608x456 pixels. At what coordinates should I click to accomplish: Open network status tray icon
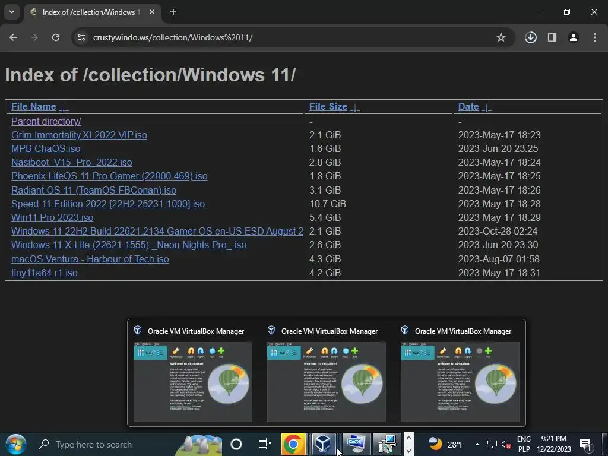[x=492, y=444]
